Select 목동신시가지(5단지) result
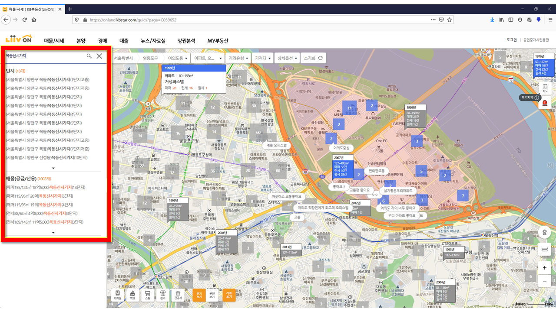The image size is (556, 312). click(44, 123)
